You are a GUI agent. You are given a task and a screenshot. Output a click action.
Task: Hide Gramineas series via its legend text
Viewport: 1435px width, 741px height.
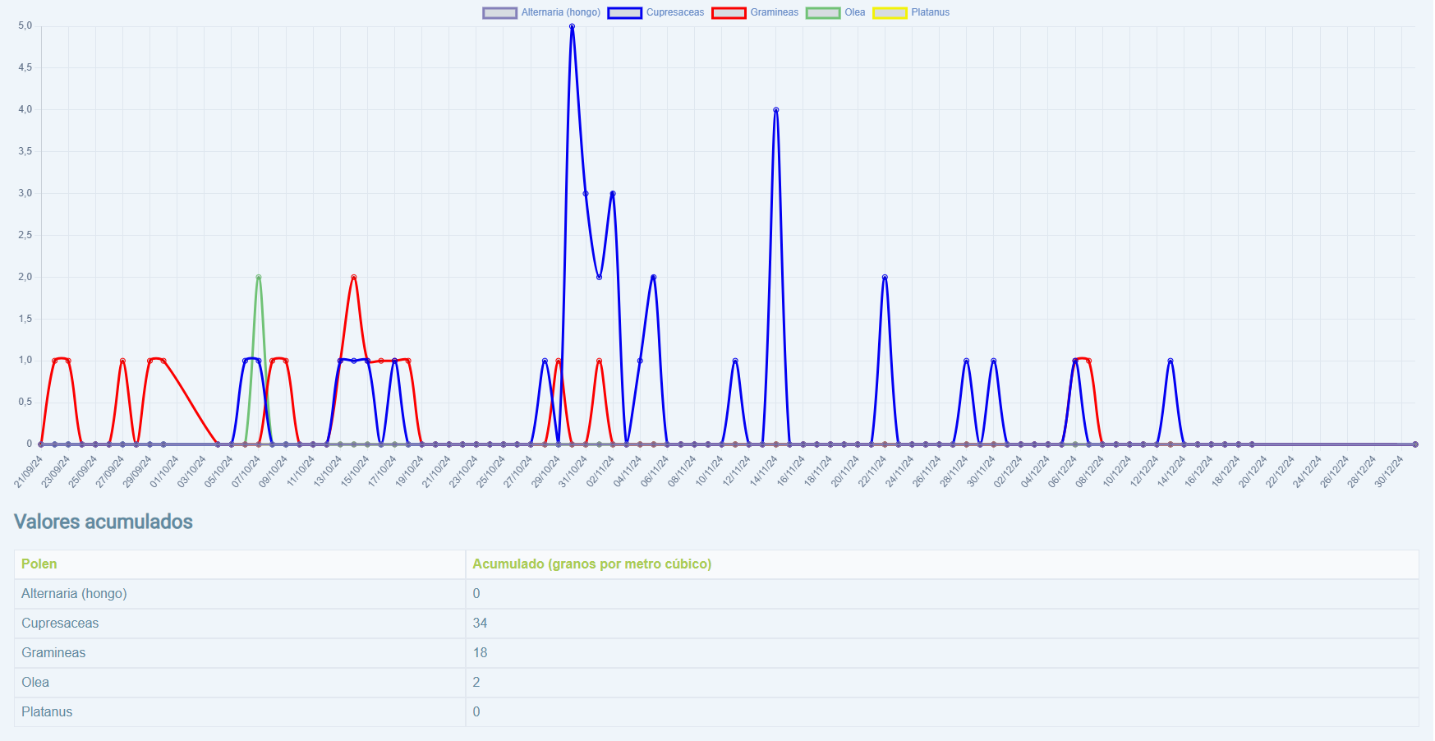click(x=774, y=12)
